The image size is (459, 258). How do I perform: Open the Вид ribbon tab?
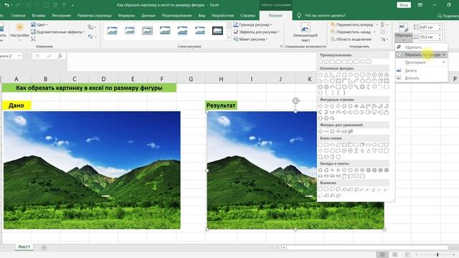click(x=202, y=16)
